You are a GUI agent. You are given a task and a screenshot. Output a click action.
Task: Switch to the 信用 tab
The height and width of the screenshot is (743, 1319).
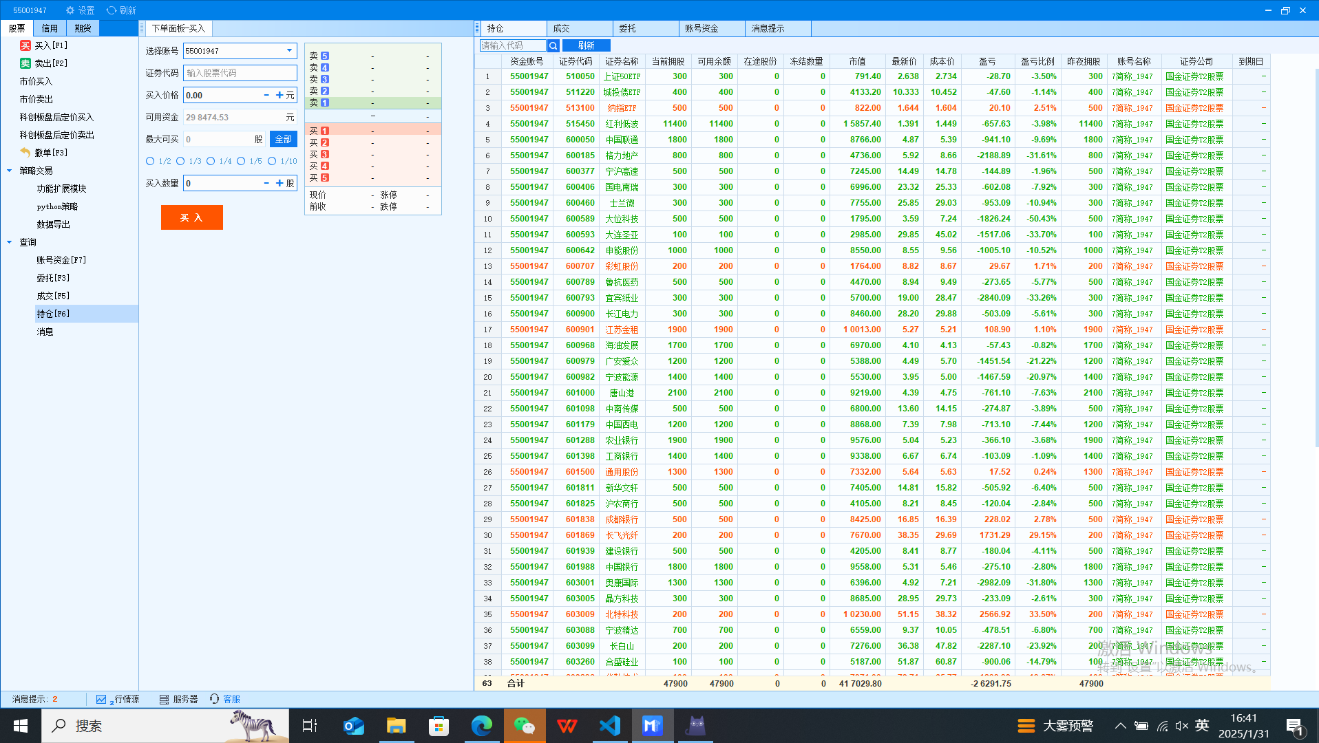[50, 28]
